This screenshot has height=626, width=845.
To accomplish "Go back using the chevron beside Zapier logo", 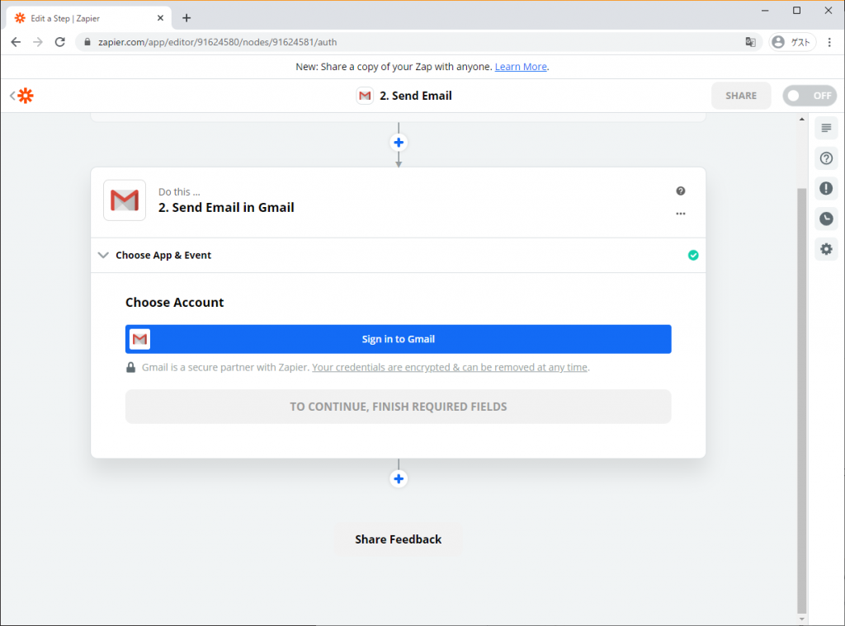I will coord(12,96).
